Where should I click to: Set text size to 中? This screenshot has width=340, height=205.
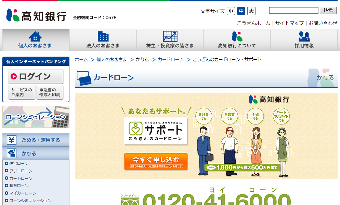[241, 11]
